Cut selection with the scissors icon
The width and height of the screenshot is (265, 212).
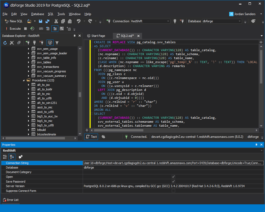(56, 21)
